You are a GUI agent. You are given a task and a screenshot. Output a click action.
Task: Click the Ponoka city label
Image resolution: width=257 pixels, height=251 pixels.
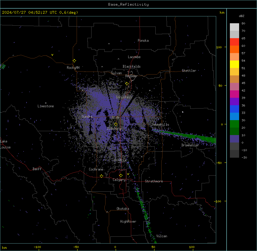143,41
